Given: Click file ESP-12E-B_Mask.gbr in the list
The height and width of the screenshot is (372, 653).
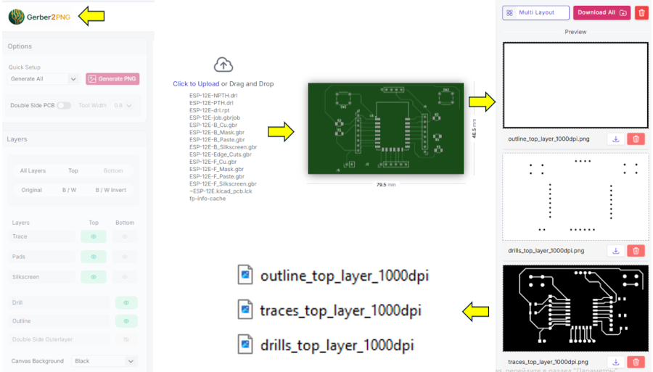Looking at the screenshot, I should click(x=217, y=132).
